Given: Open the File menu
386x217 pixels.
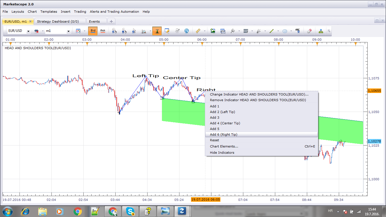Looking at the screenshot, I should [5, 12].
